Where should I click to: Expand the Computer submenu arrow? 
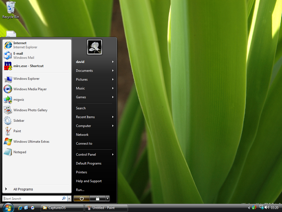point(113,126)
